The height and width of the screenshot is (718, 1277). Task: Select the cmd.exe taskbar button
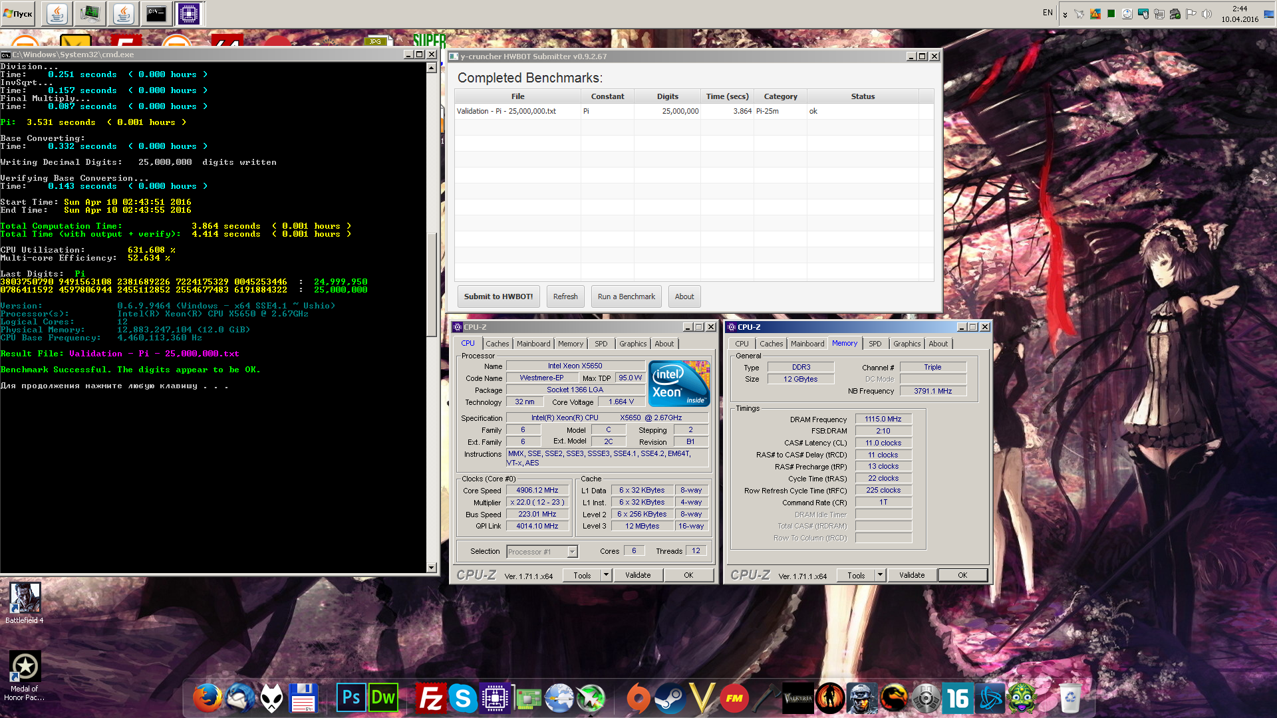click(156, 13)
